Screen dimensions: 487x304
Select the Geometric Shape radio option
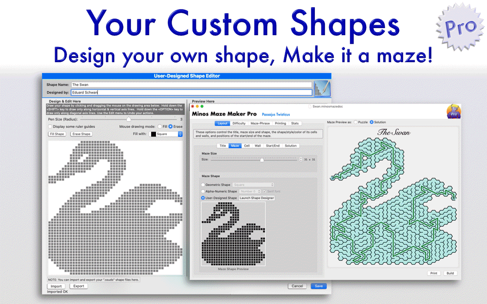pyautogui.click(x=204, y=185)
